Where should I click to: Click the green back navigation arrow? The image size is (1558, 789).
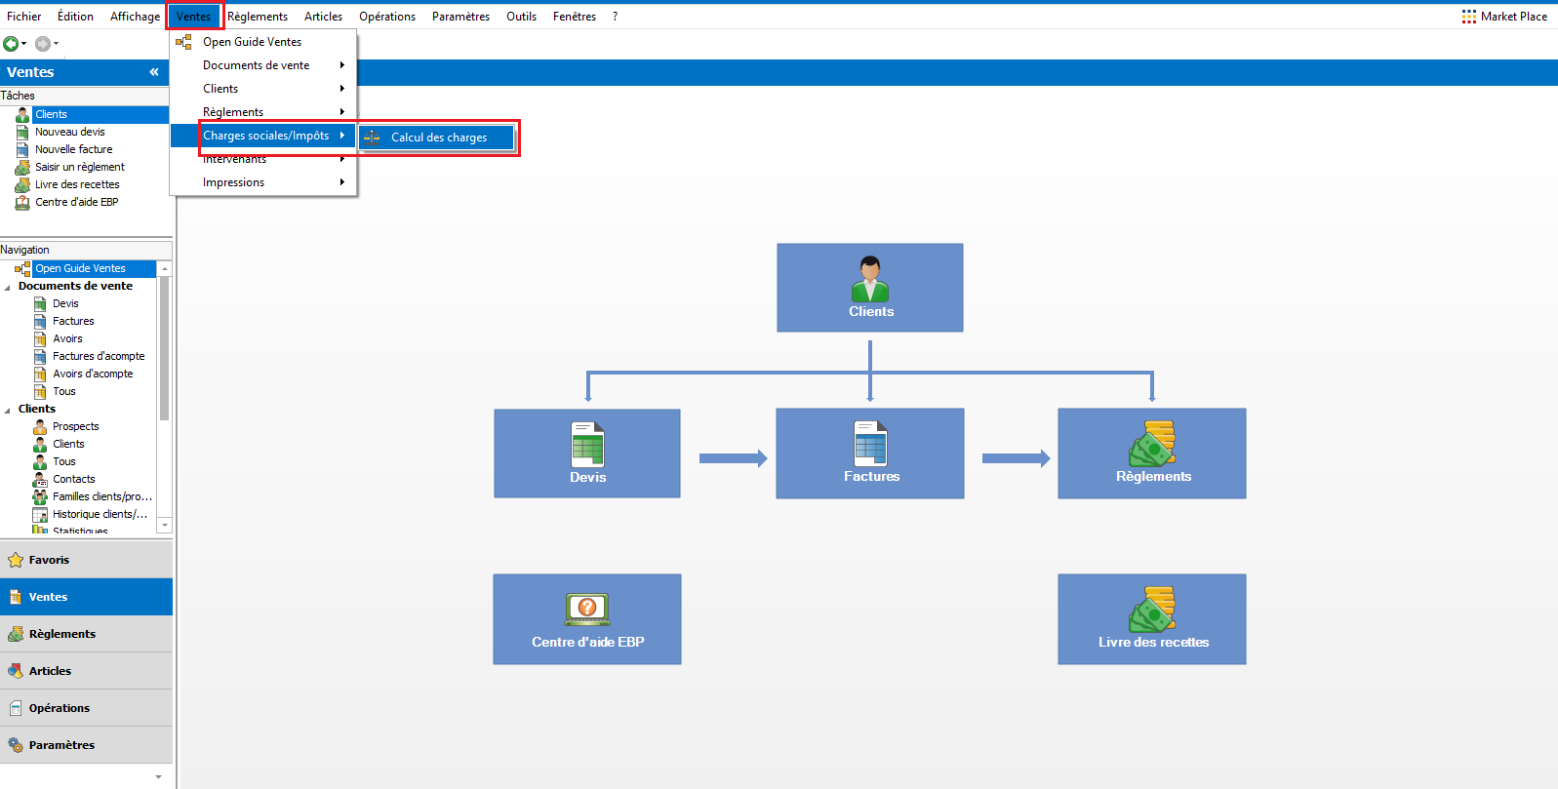[11, 43]
